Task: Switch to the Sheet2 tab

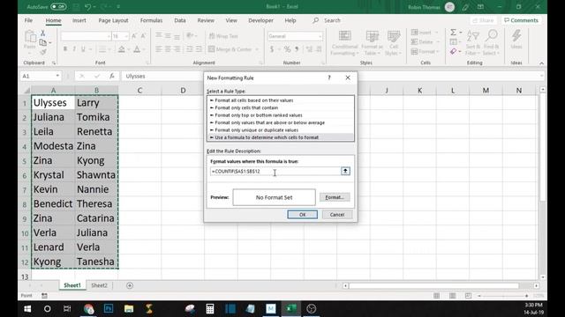Action: pos(99,285)
